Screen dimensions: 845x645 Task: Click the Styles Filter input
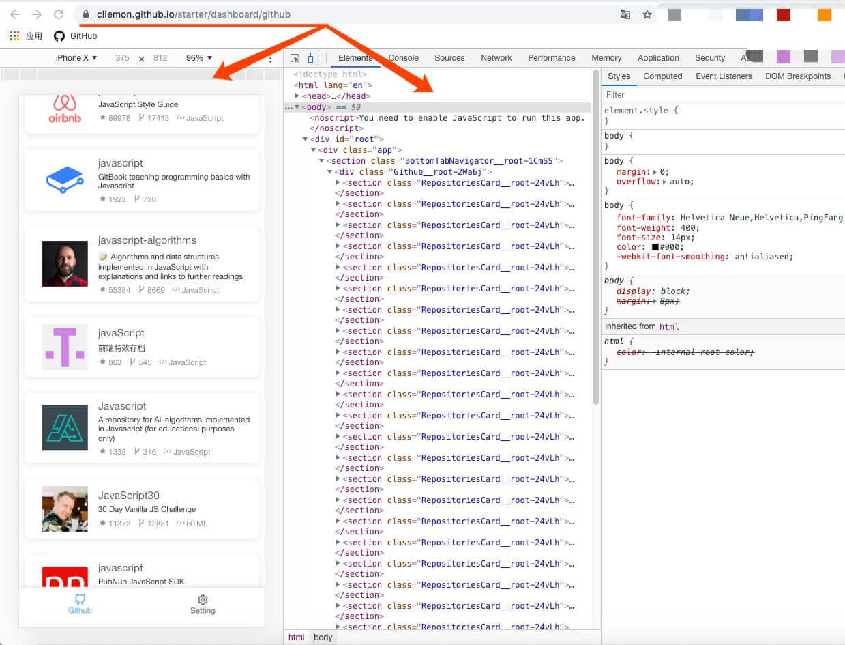[x=723, y=95]
